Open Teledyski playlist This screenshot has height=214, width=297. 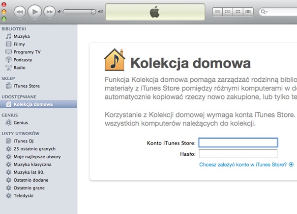pyautogui.click(x=24, y=196)
